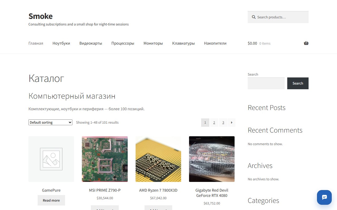Click the Recent Comments heading
Screen dimensions: 337x210
click(x=275, y=130)
